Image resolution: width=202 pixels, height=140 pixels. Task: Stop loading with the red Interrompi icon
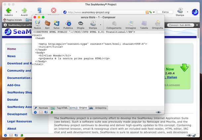pos(53,11)
